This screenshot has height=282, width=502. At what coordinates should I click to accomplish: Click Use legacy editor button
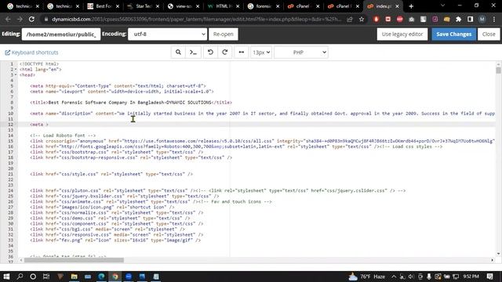(x=402, y=34)
